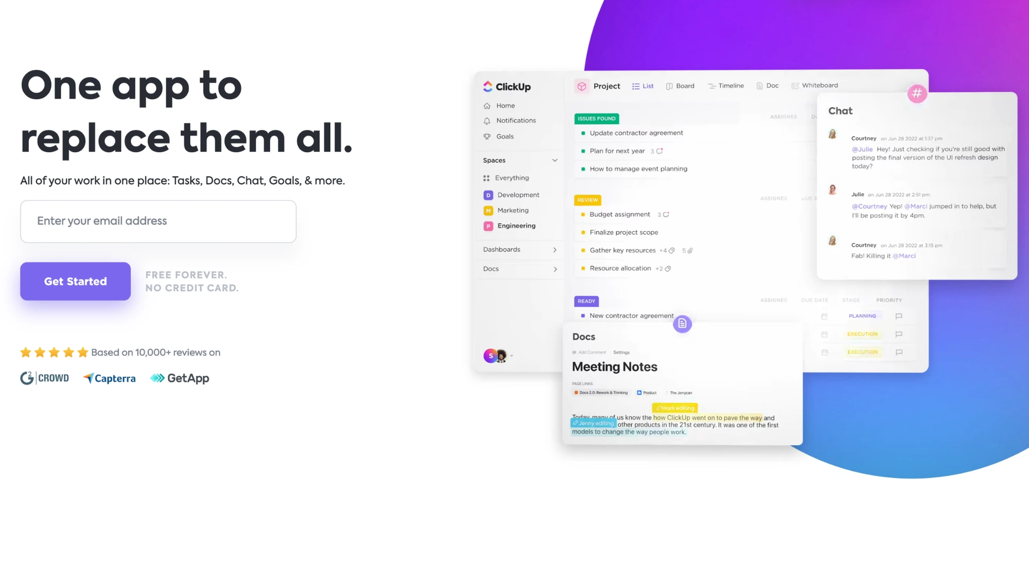The image size is (1029, 565).
Task: Open the Doc view tab
Action: click(767, 85)
